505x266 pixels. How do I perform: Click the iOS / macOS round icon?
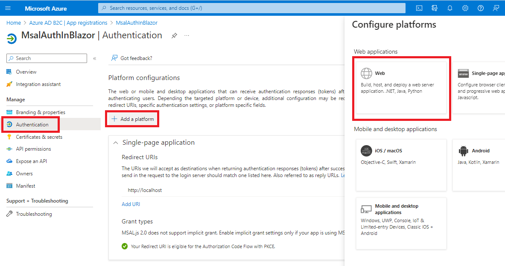click(366, 151)
